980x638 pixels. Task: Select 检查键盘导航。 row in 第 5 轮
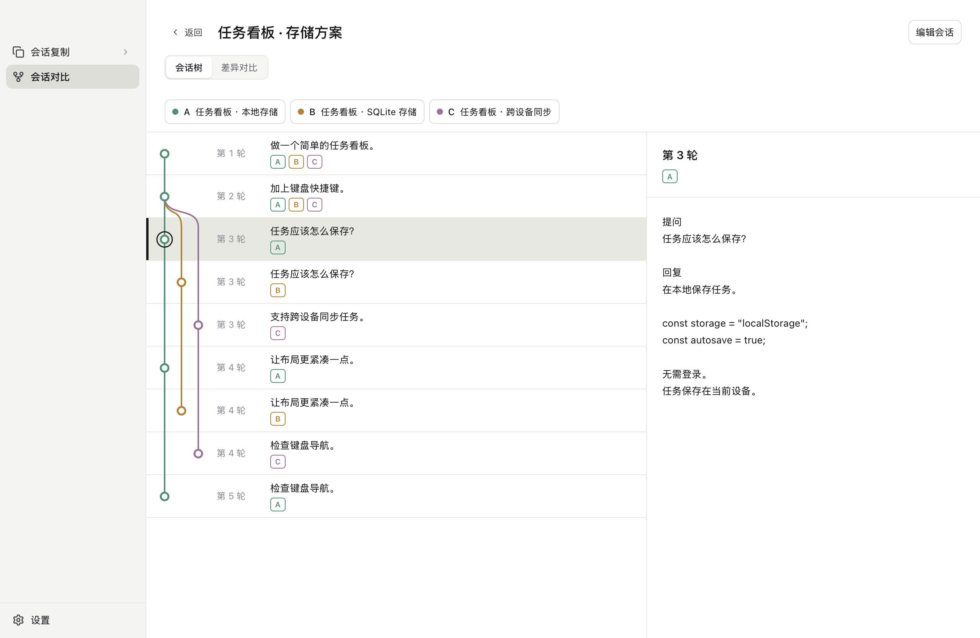(396, 496)
